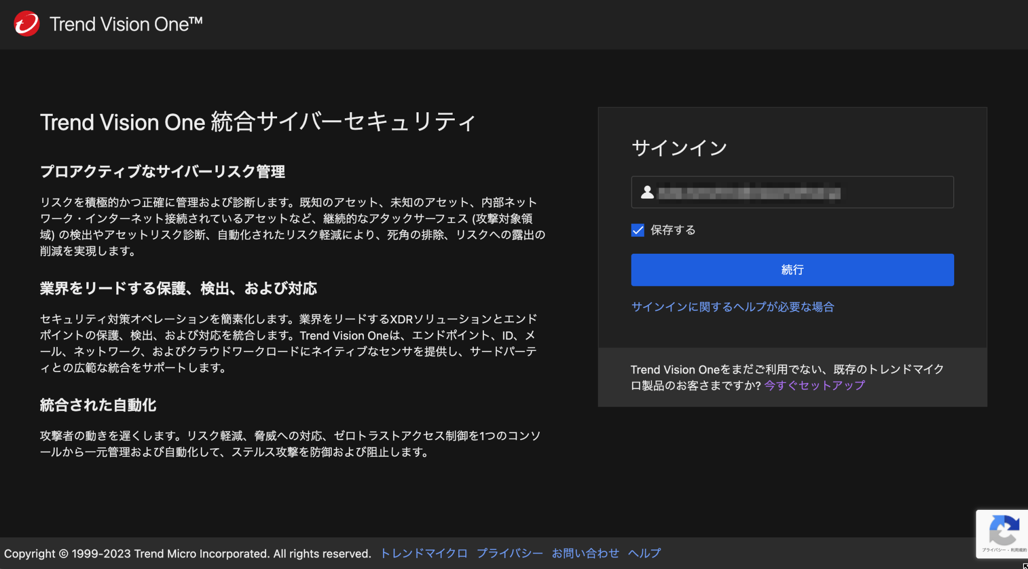Click the person icon in the sign-in field

click(647, 193)
